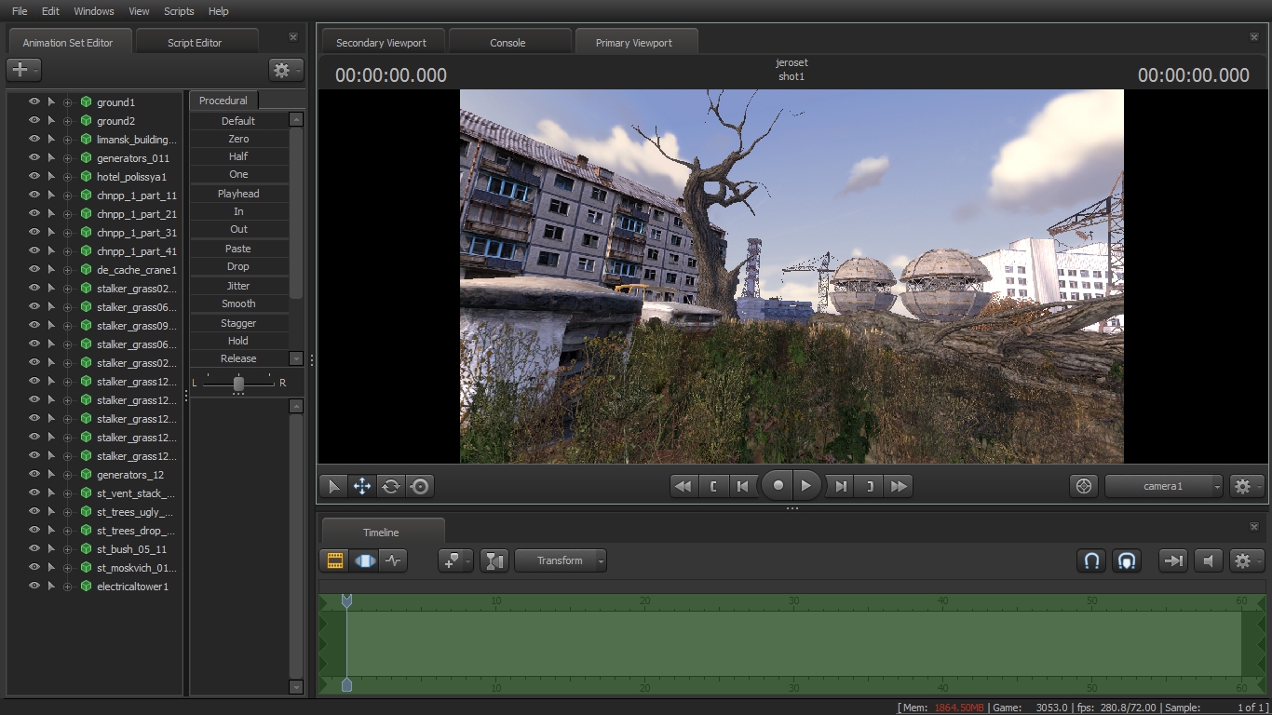Click the playhead marker on the Timeline
The height and width of the screenshot is (715, 1272).
pyautogui.click(x=346, y=601)
